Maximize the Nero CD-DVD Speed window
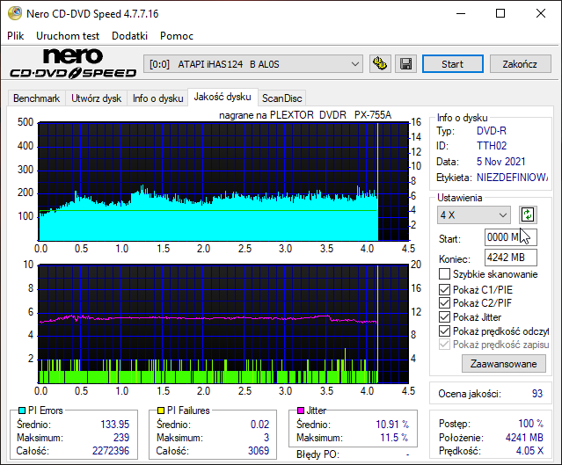The image size is (562, 465). point(500,13)
